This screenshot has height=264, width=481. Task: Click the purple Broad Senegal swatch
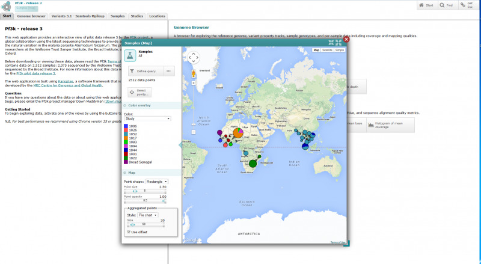point(126,162)
